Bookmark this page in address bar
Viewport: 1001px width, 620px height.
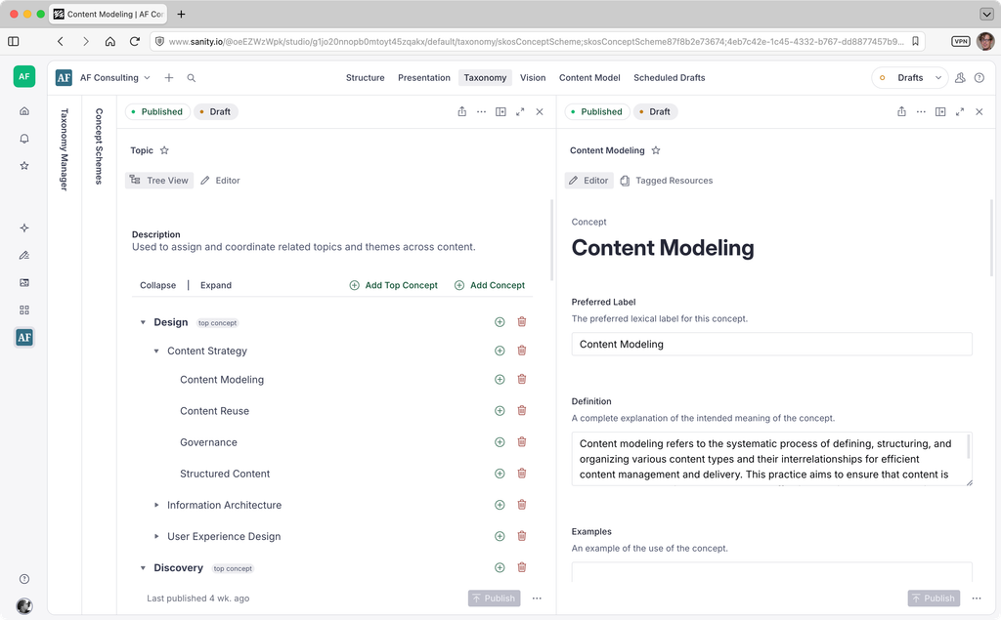point(915,41)
